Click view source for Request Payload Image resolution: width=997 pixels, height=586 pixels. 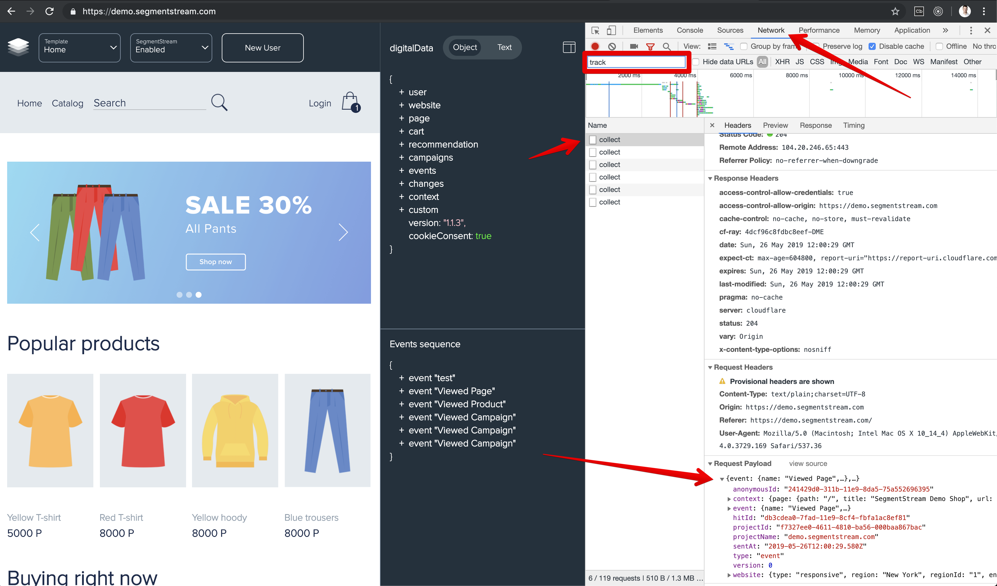click(x=808, y=464)
